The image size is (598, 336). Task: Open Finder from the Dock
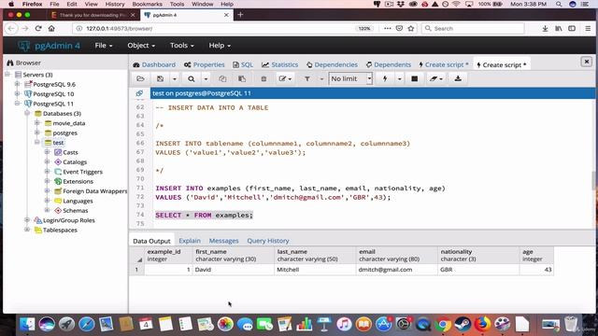(x=27, y=324)
